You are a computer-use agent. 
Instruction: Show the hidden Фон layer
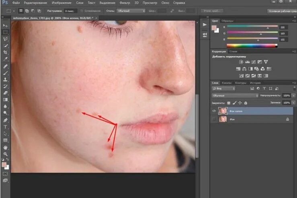tap(214, 119)
